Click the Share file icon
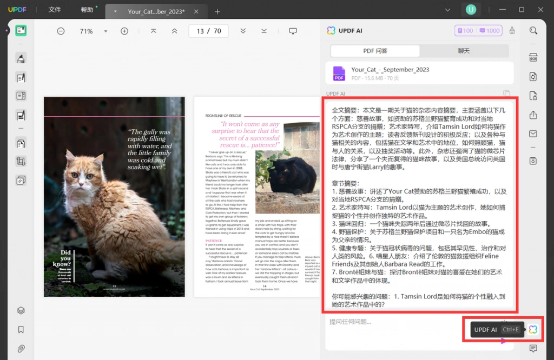The height and width of the screenshot is (360, 554). (533, 115)
